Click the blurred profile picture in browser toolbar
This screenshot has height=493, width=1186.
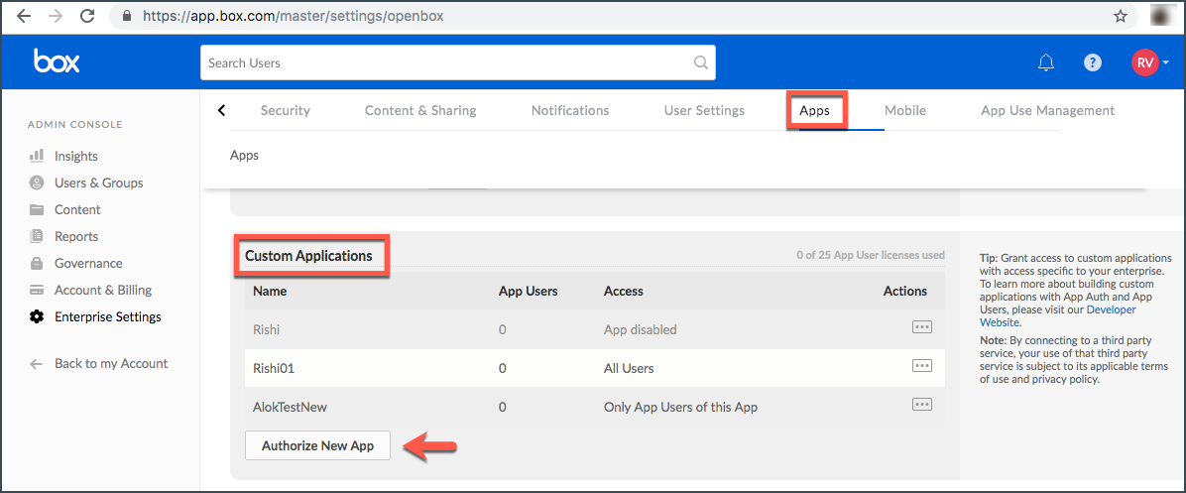(1163, 16)
